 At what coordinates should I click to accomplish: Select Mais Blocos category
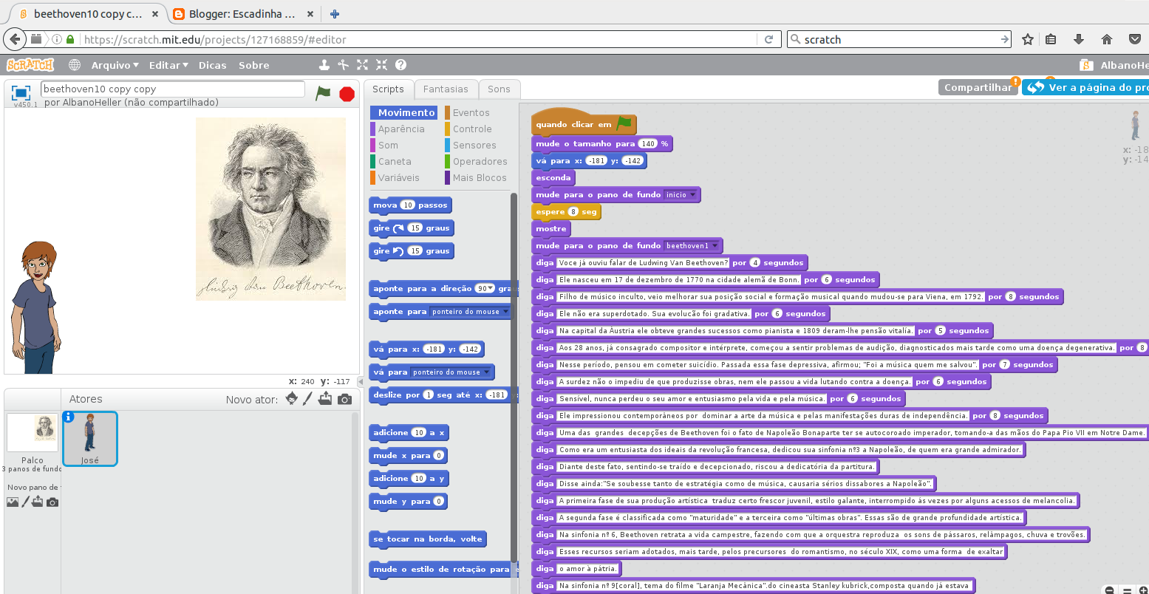[480, 177]
